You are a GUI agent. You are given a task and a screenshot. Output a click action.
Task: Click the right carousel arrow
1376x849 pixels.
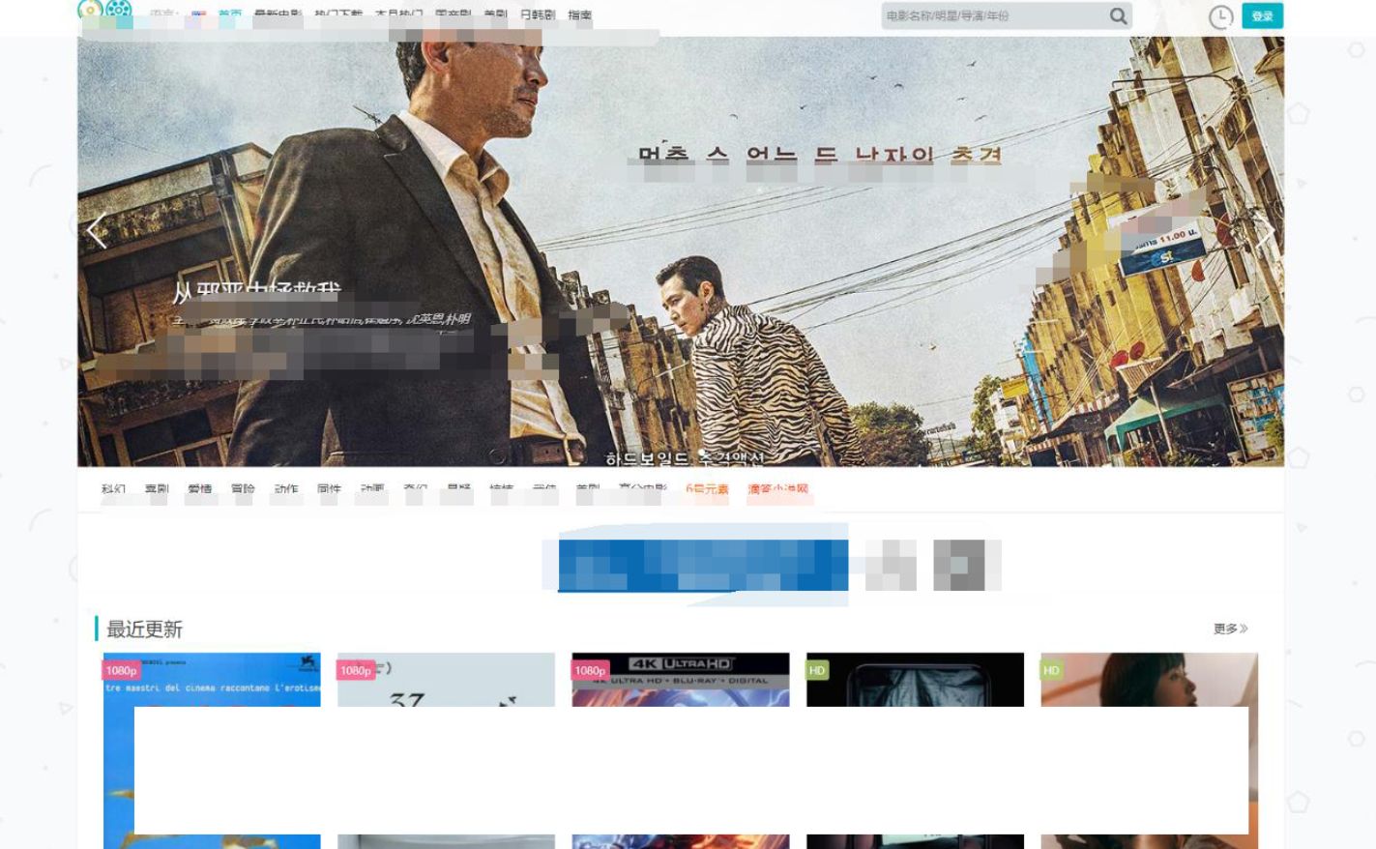click(x=1266, y=231)
